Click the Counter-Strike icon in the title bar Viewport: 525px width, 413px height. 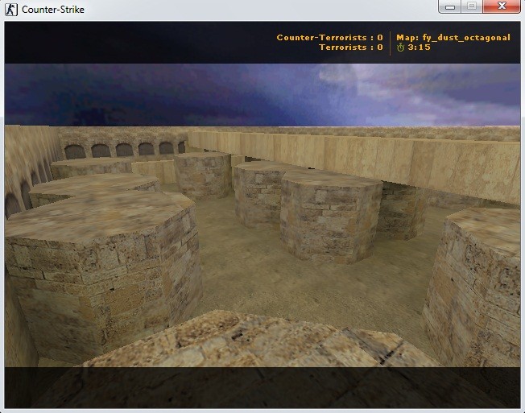[11, 10]
